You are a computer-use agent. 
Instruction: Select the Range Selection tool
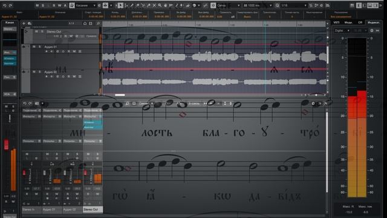point(126,5)
